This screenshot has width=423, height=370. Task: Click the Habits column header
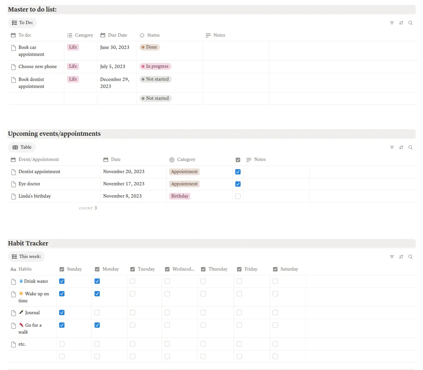pos(21,269)
